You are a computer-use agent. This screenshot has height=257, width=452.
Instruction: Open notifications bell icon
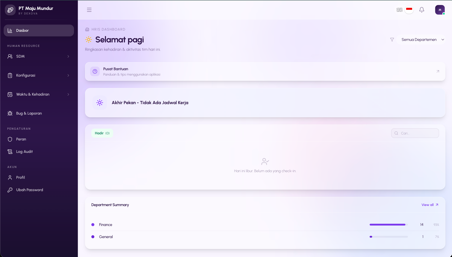(x=421, y=10)
